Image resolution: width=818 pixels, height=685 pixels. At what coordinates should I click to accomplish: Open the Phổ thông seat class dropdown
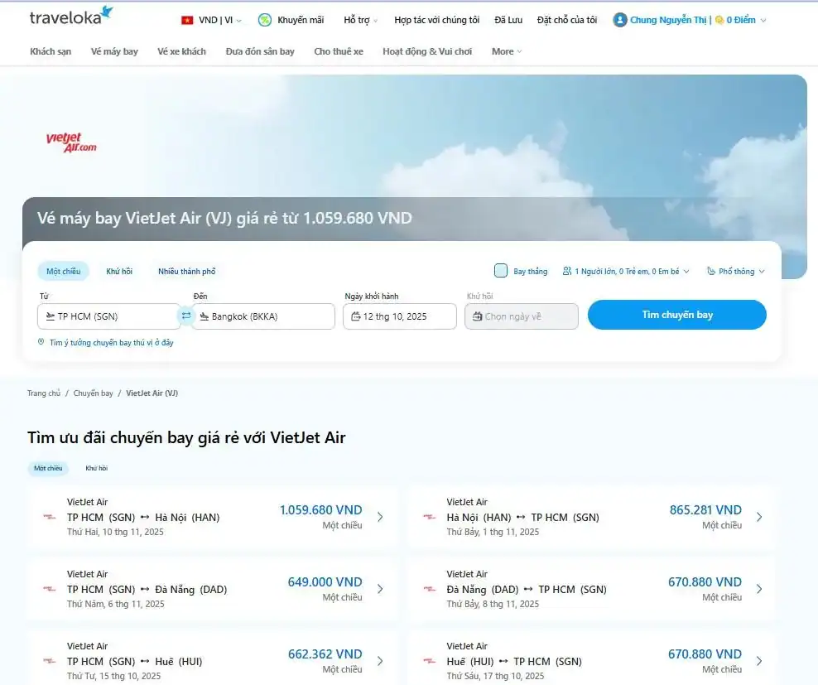pos(736,272)
